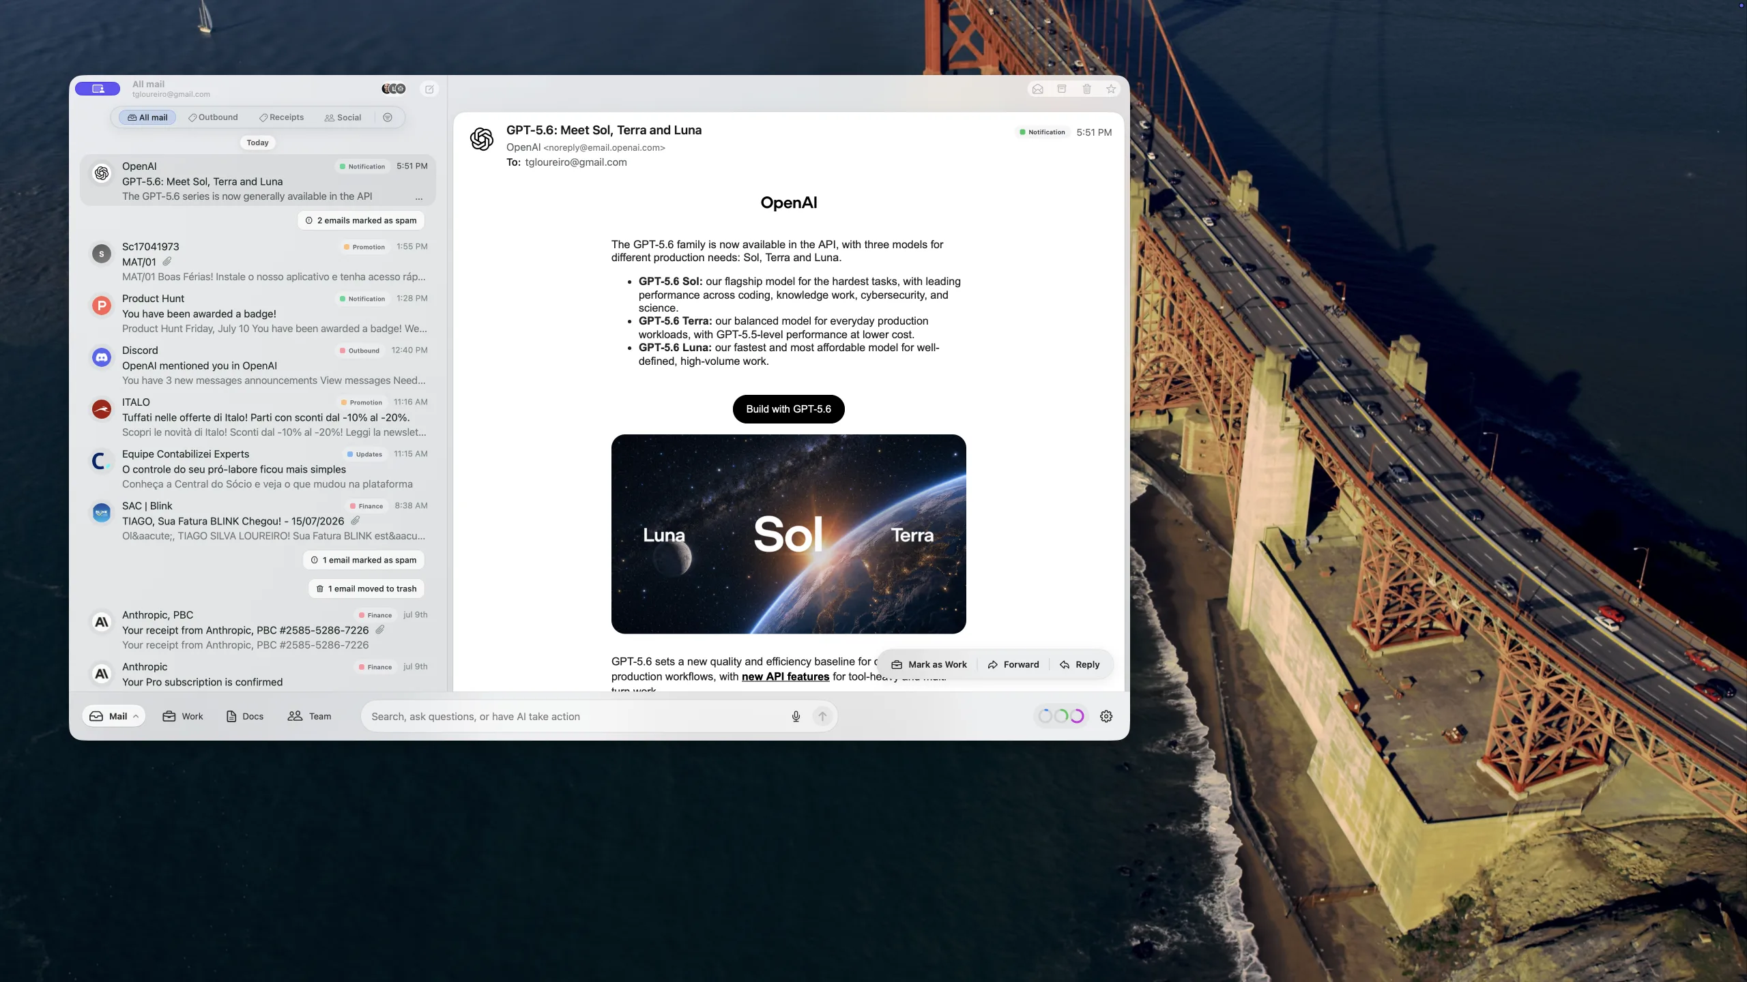This screenshot has height=982, width=1747.
Task: Open 'OpenAI mentioned you in OpenAI' email
Action: 259,366
